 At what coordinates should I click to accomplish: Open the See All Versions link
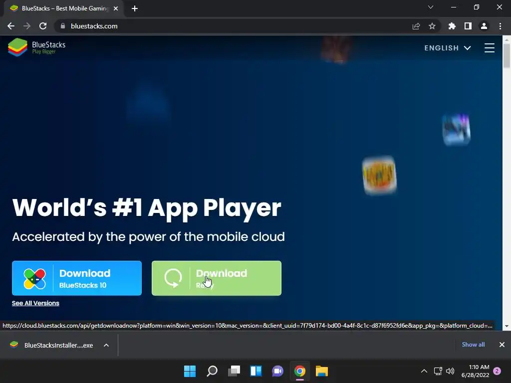click(35, 303)
